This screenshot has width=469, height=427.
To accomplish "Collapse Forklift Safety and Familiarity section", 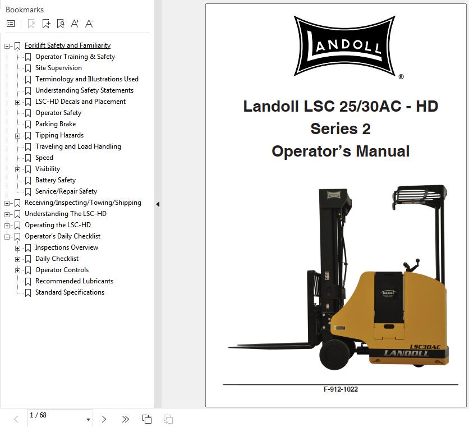I will point(7,46).
